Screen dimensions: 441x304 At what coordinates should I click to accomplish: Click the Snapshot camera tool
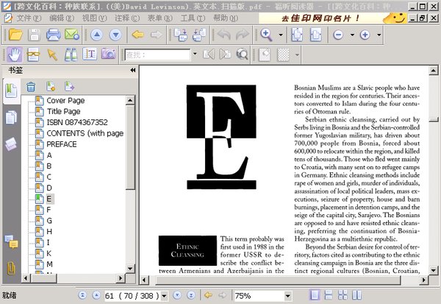click(108, 54)
